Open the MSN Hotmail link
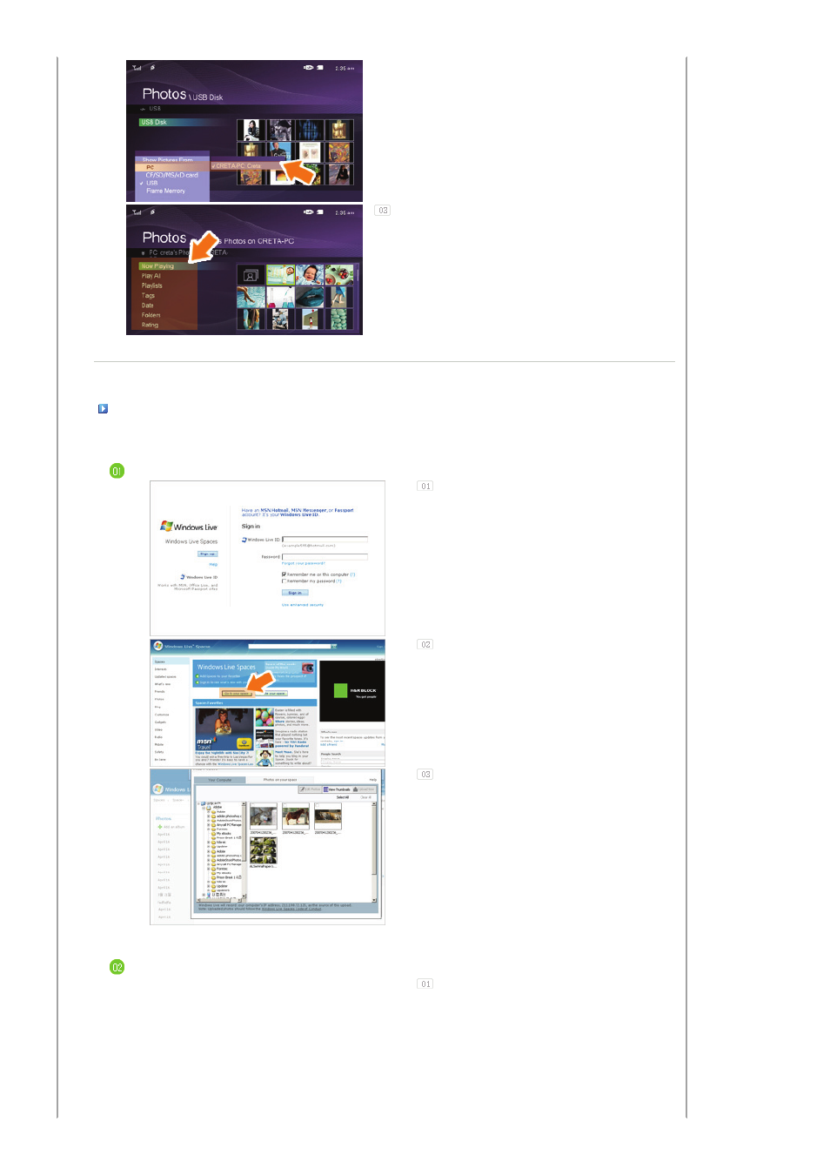The height and width of the screenshot is (1175, 830). tap(274, 510)
